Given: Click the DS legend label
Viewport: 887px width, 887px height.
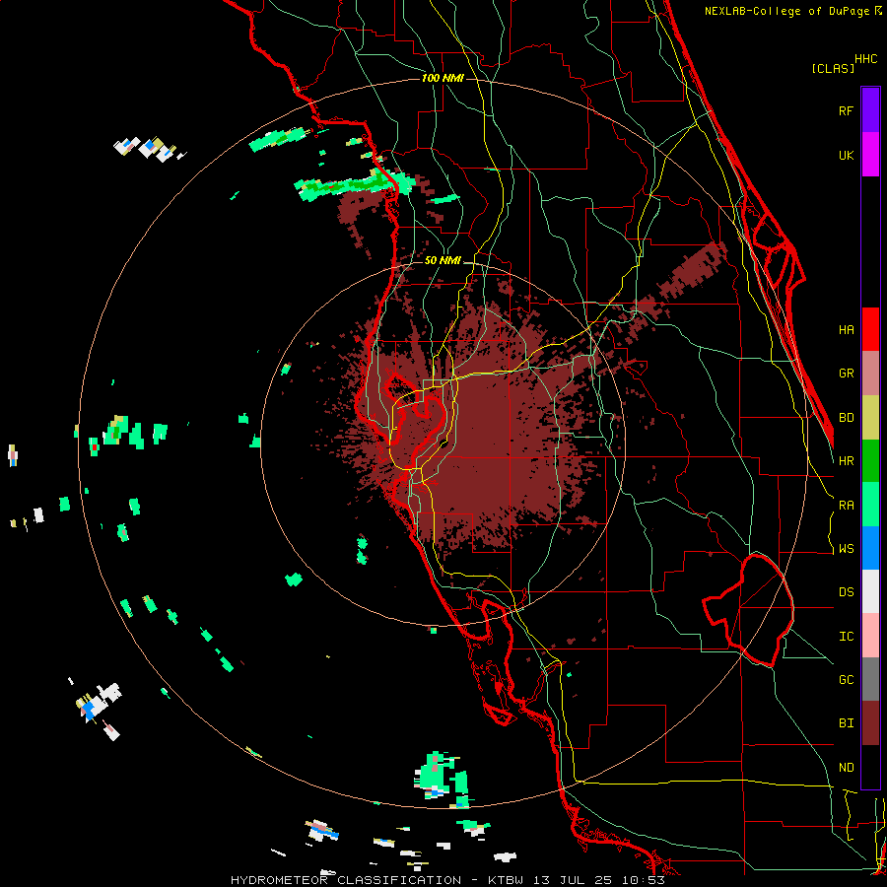Looking at the screenshot, I should point(846,592).
